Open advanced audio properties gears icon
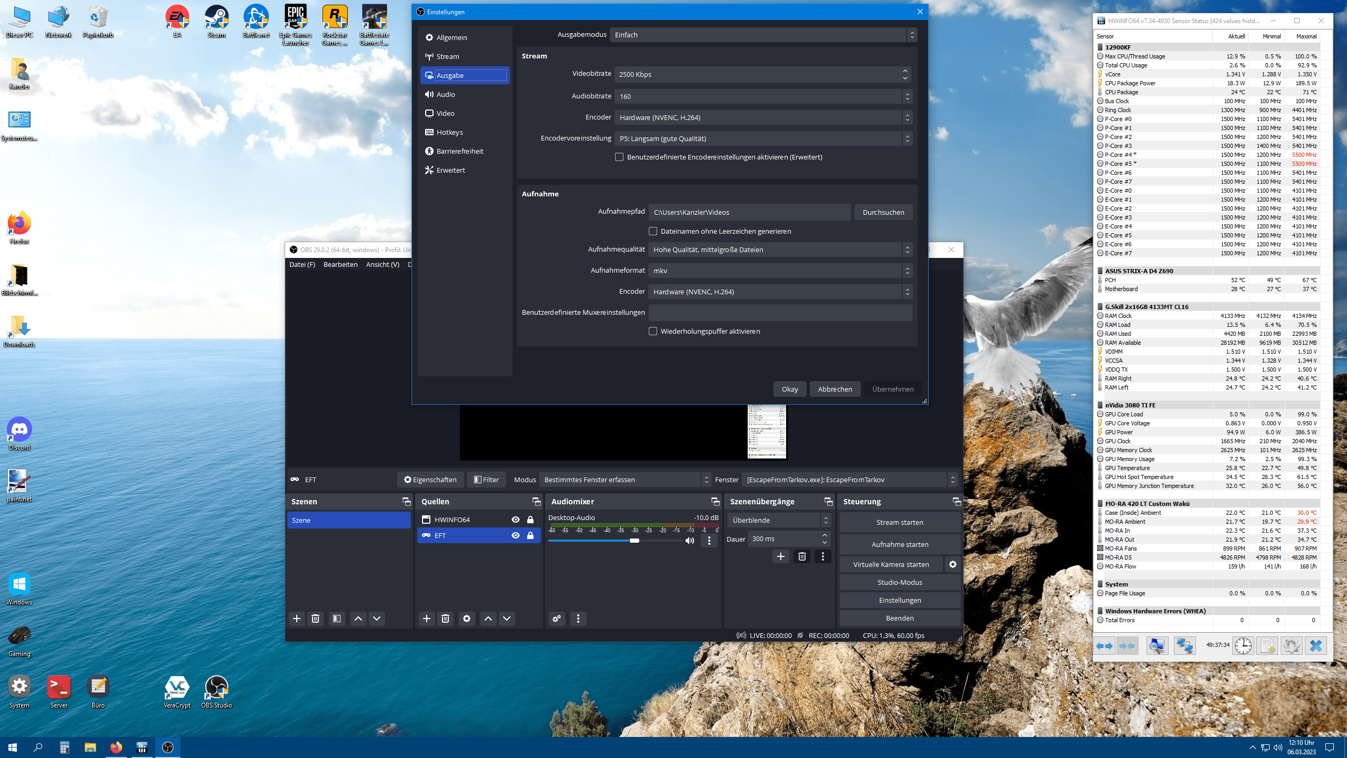 point(557,619)
